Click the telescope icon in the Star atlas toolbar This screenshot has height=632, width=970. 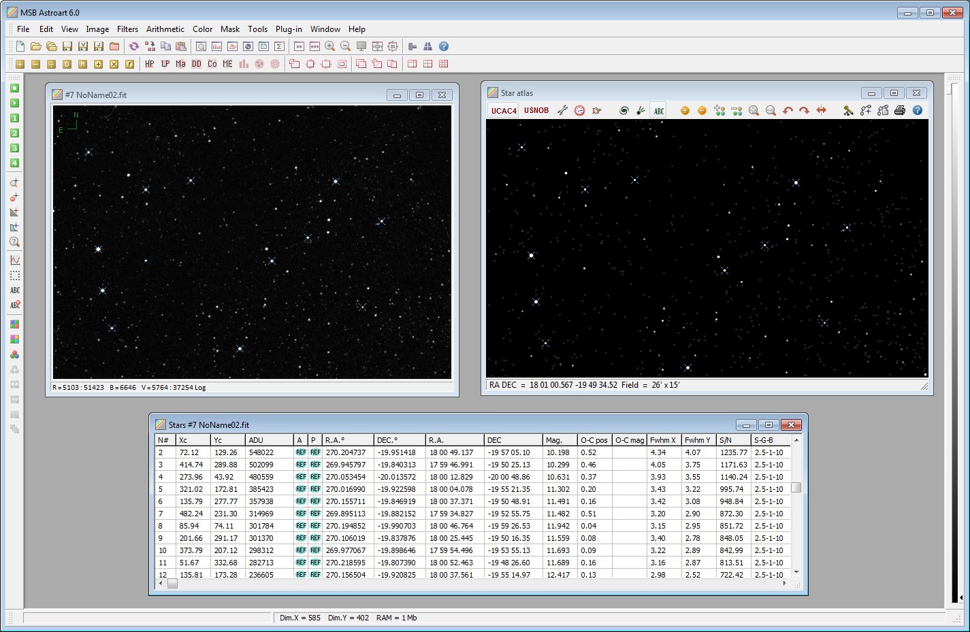pos(848,110)
